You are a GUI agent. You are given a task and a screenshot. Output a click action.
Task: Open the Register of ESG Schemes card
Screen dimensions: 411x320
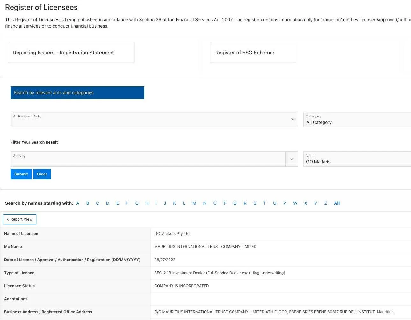253,53
